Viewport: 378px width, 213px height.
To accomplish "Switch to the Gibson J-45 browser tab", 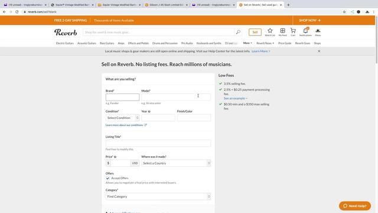I will tap(167, 5).
